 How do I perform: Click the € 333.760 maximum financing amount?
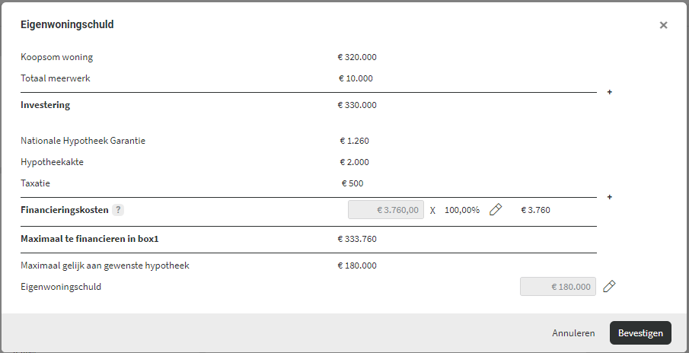pos(357,239)
